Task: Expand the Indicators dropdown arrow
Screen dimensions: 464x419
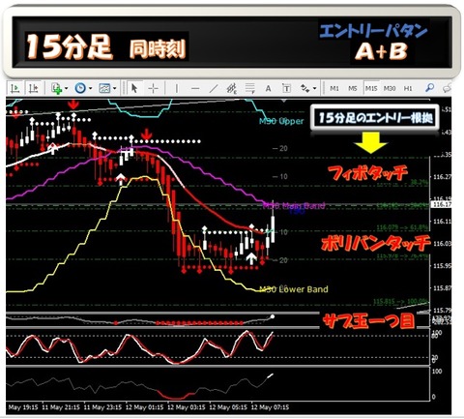Action: [x=67, y=88]
